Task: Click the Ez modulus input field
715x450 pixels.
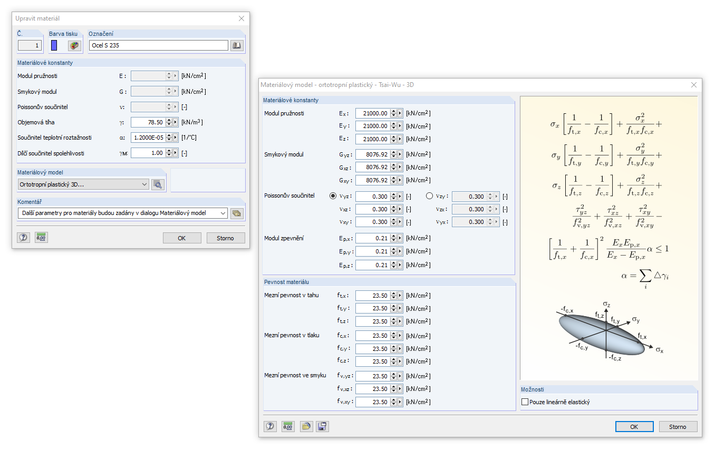Action: (373, 139)
